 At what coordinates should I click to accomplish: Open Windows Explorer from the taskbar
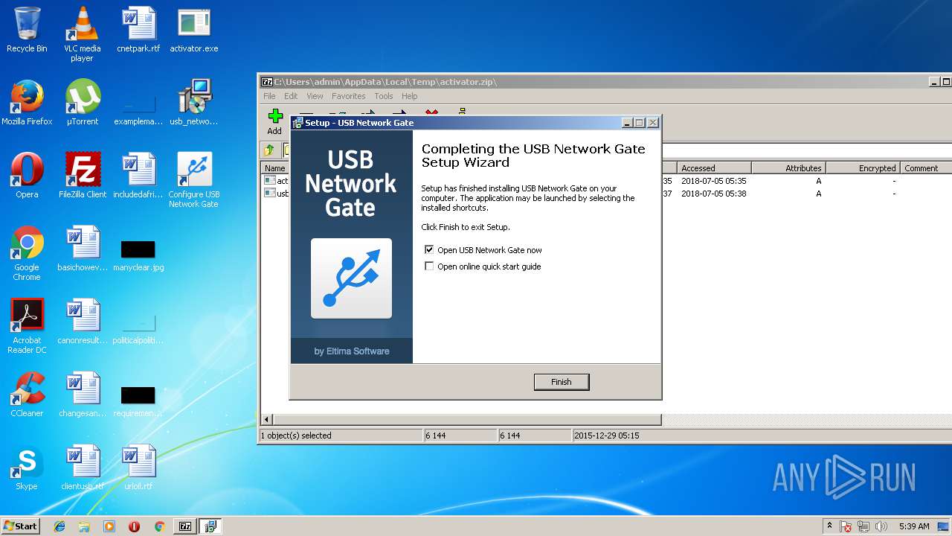click(x=84, y=526)
